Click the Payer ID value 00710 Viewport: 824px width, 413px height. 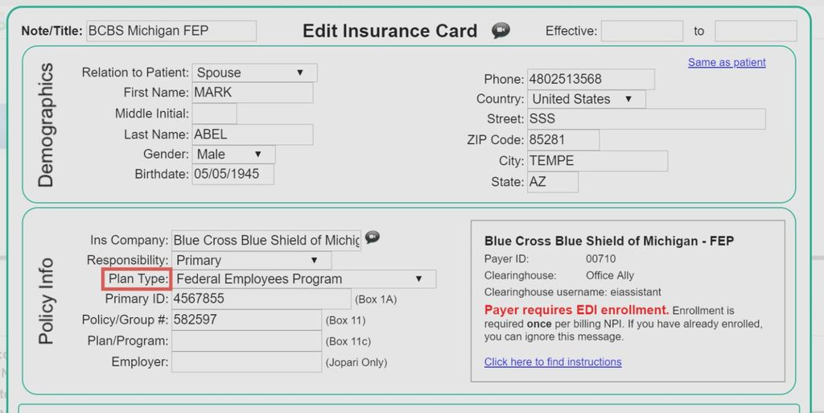click(600, 258)
